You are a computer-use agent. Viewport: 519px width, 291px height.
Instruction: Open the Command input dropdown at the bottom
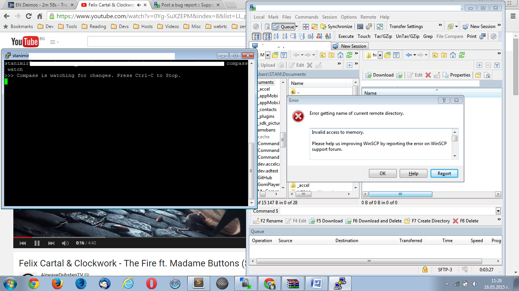[498, 211]
